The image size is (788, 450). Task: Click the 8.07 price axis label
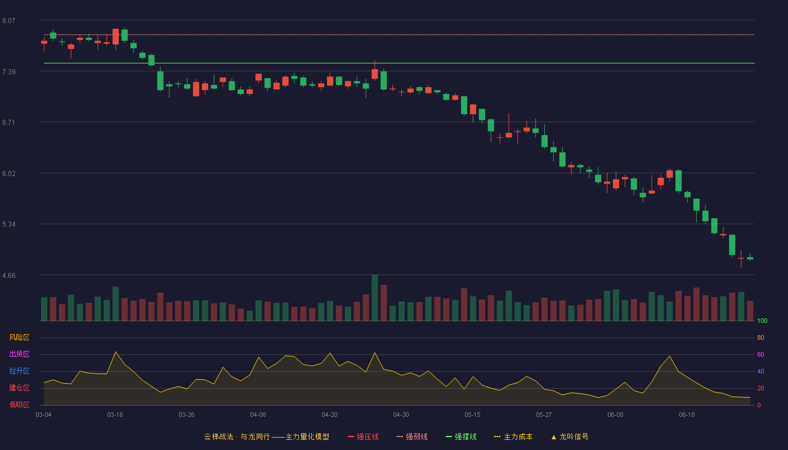(x=8, y=21)
